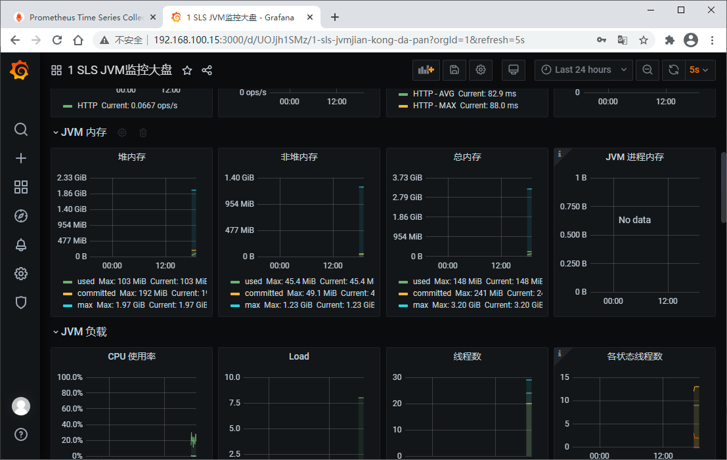Delete the JVM 内存 row with the trash icon

[143, 132]
